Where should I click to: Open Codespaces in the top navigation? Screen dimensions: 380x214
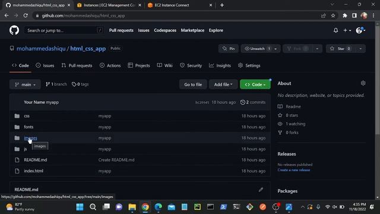coord(165,30)
